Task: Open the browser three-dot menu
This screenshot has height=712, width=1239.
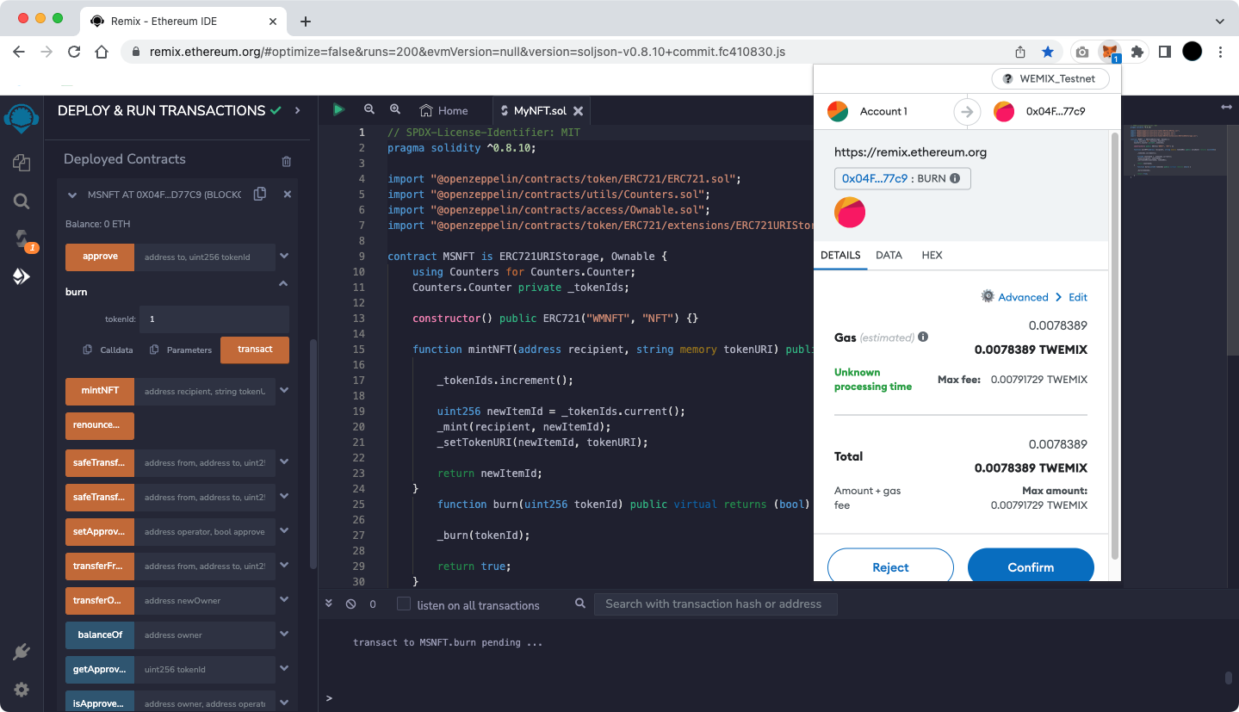Action: click(1221, 52)
